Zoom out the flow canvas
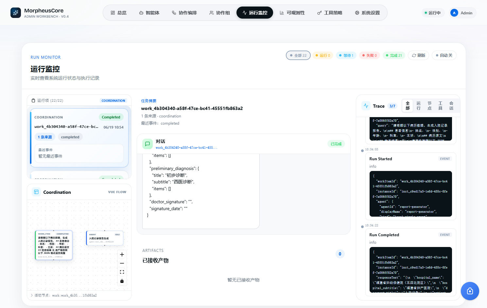This screenshot has width=487, height=308. (122, 263)
